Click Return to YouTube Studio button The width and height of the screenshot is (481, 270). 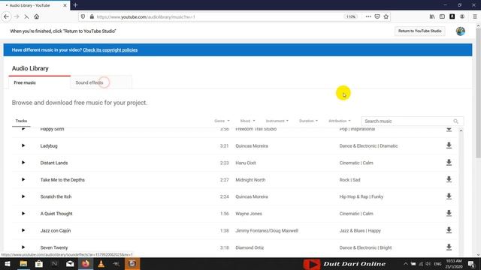[419, 31]
